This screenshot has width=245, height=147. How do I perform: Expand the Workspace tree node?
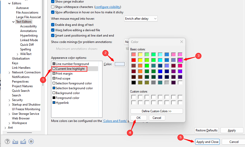pos(9,123)
